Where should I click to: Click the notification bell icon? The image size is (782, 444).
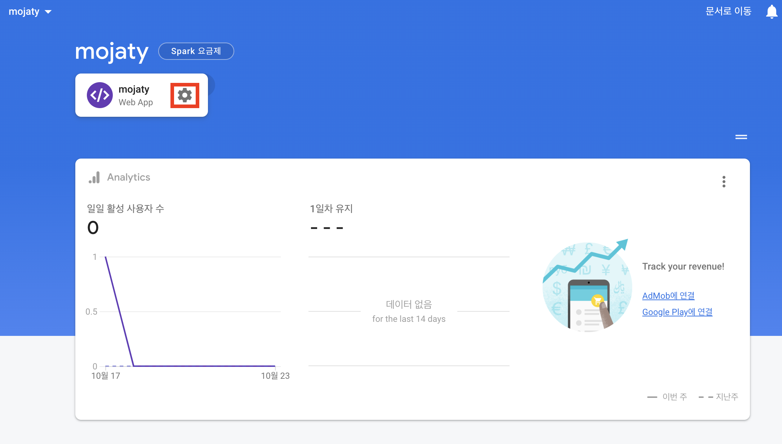(x=771, y=12)
